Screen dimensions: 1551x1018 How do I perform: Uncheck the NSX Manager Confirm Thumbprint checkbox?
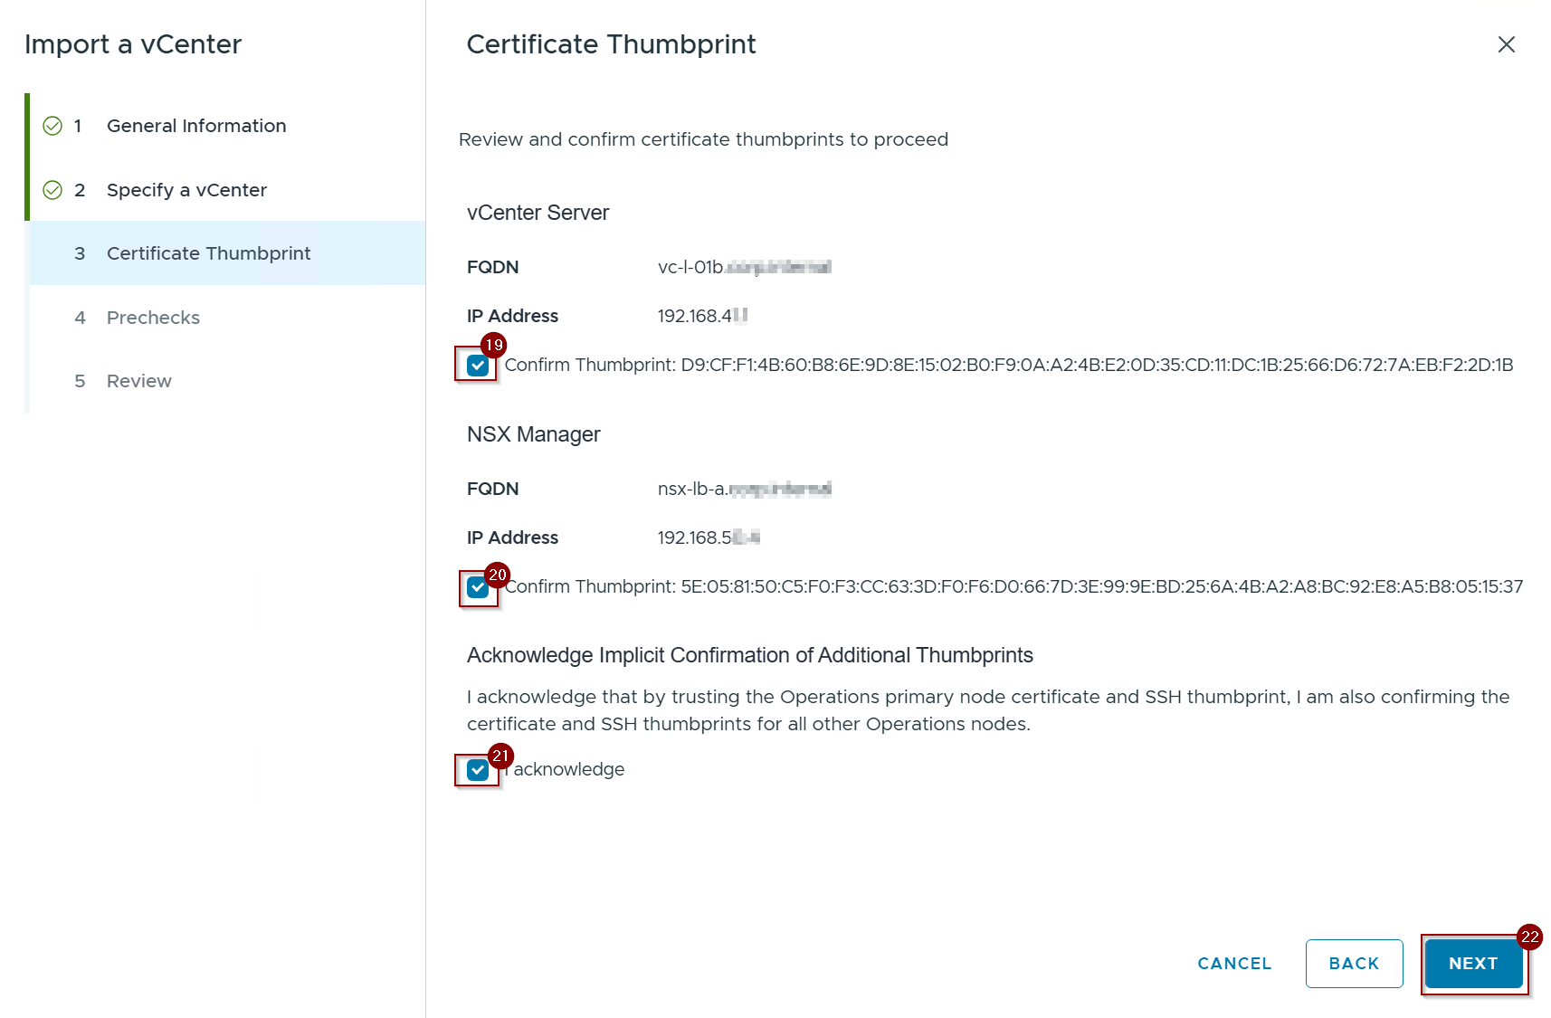click(x=478, y=587)
